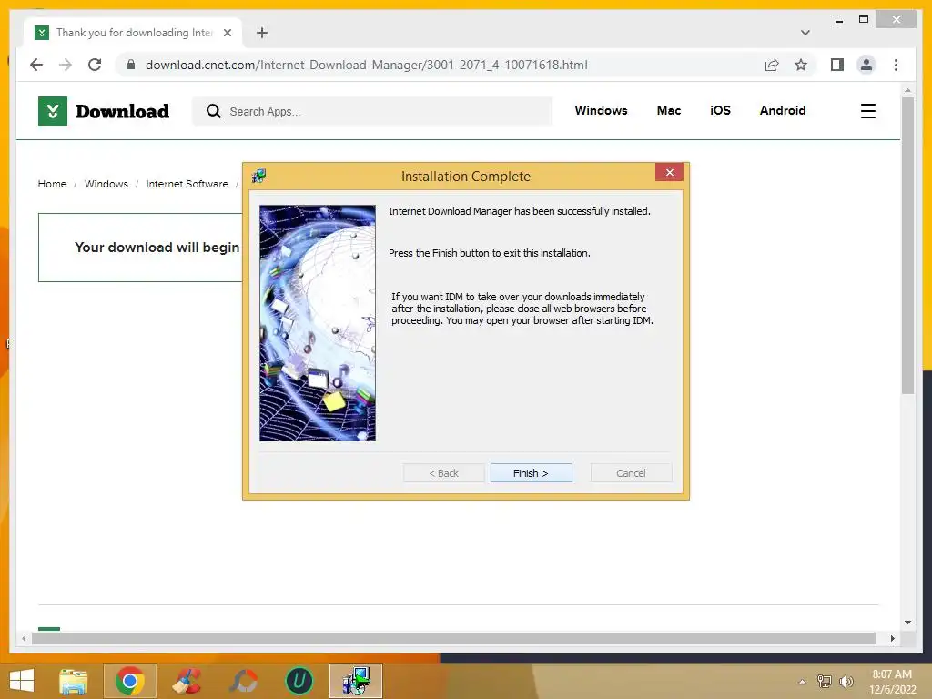
Task: Open Chrome tab search dropdown
Action: click(x=805, y=33)
